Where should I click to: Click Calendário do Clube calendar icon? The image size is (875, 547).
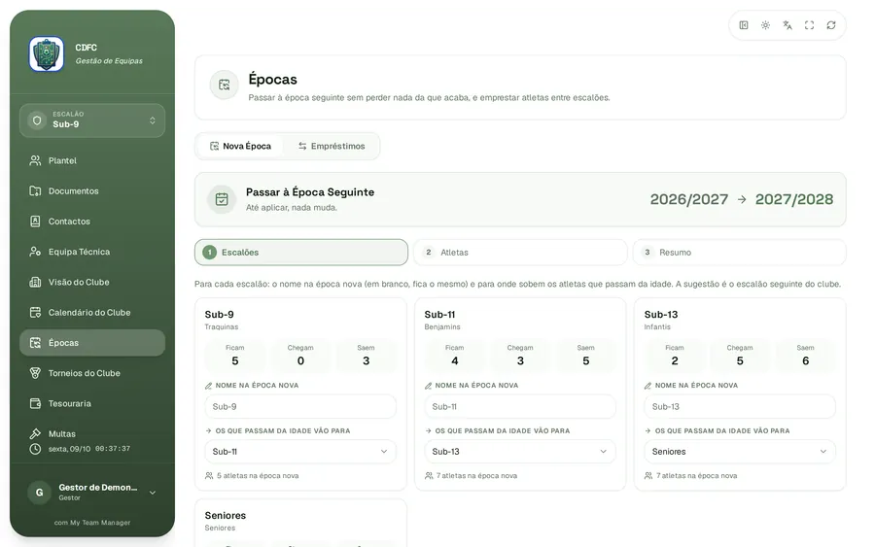click(35, 312)
